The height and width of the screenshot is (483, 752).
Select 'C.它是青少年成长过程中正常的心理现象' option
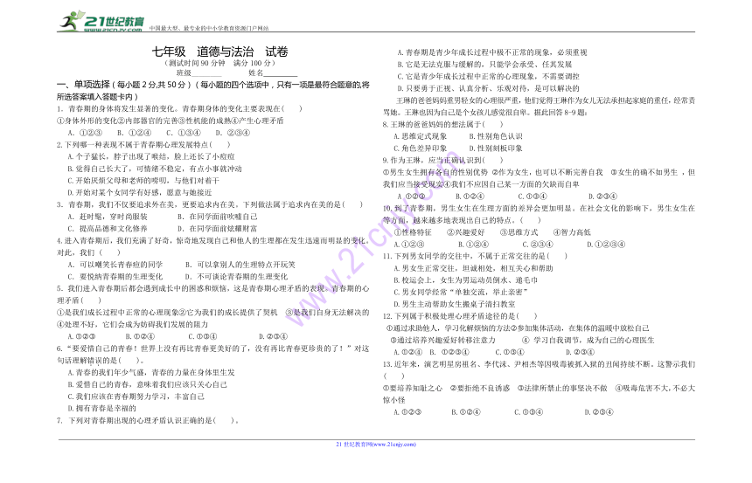[x=488, y=76]
